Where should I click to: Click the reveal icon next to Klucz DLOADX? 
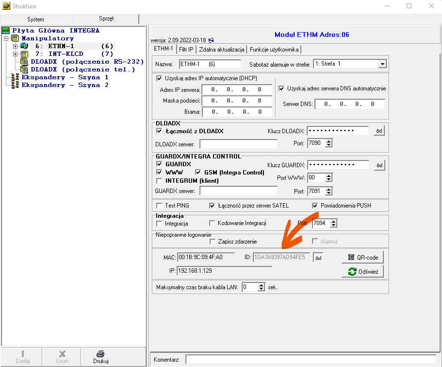pyautogui.click(x=379, y=131)
